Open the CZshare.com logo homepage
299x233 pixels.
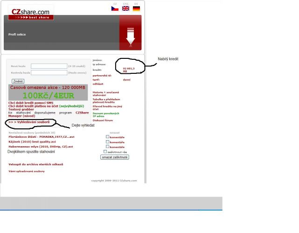click(x=31, y=13)
